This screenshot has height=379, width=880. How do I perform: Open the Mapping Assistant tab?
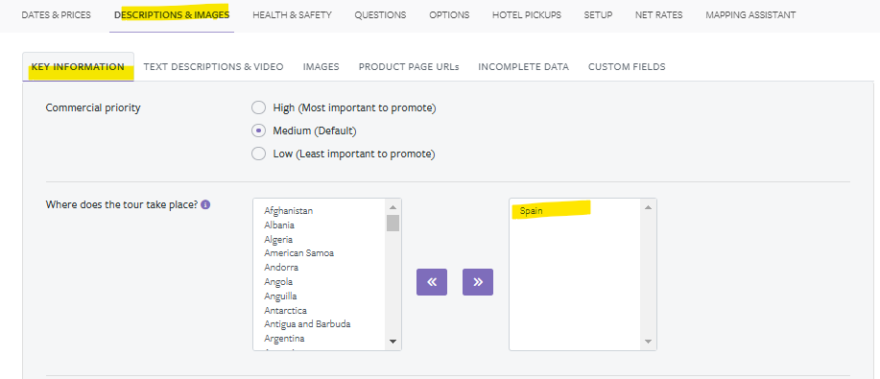[750, 15]
